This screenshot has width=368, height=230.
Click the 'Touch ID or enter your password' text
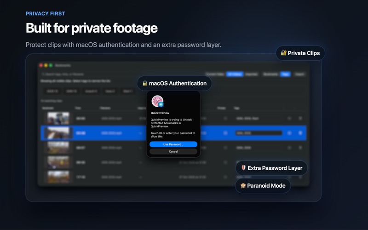[x=173, y=135]
